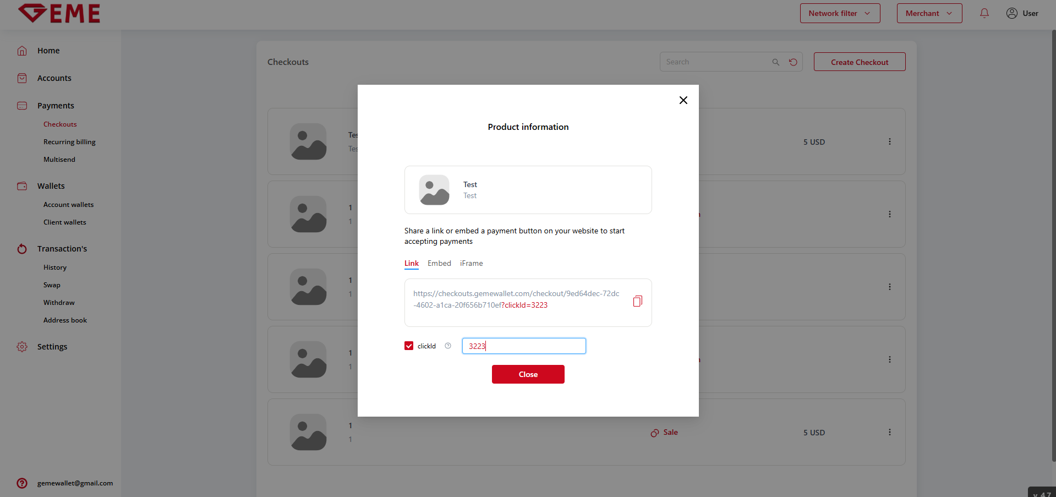The height and width of the screenshot is (497, 1056).
Task: Open notifications bell icon
Action: tap(984, 13)
